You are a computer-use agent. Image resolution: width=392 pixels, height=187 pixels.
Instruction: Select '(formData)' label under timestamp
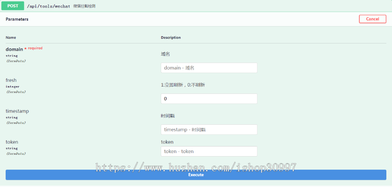coord(16,123)
